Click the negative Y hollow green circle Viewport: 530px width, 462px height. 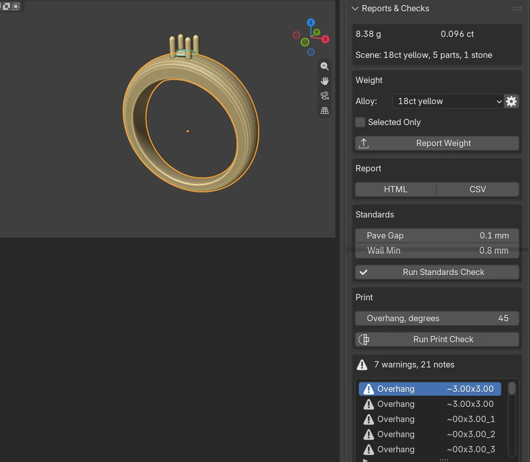click(305, 42)
